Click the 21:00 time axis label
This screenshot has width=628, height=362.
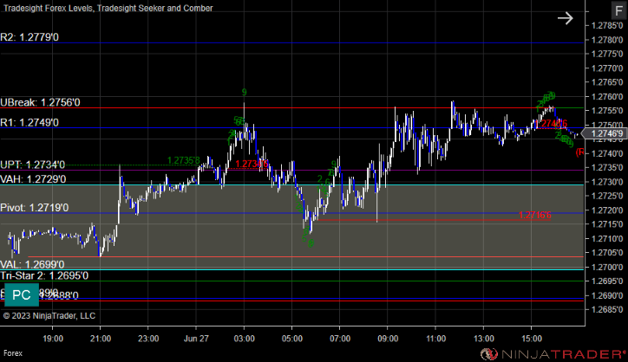[x=101, y=339]
